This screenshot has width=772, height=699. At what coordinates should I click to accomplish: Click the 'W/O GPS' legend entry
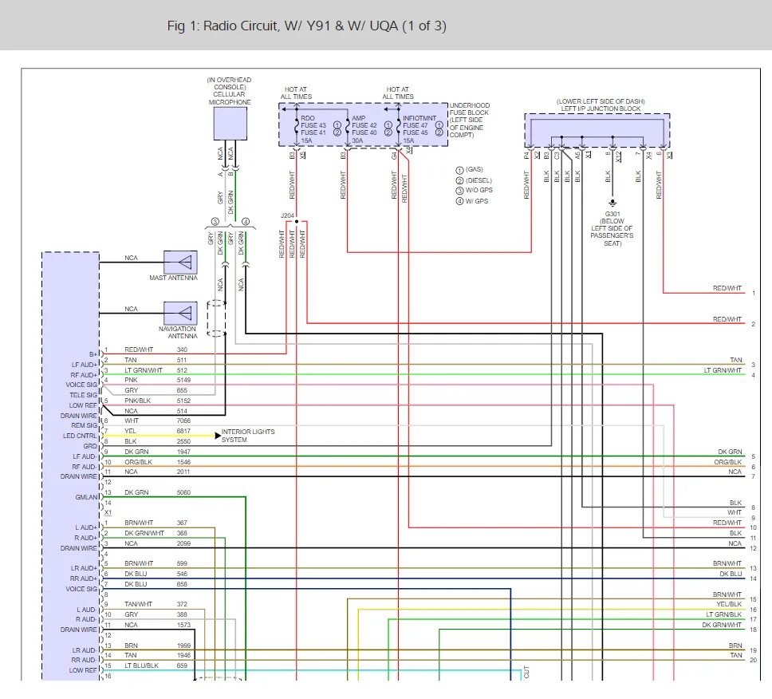click(479, 190)
